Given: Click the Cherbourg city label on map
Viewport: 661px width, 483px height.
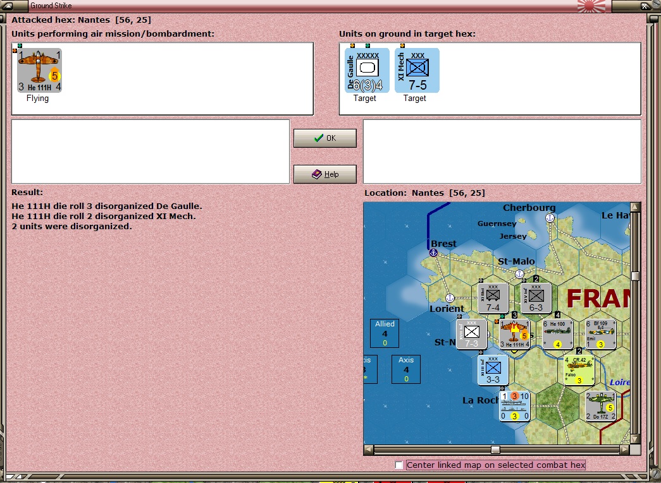Looking at the screenshot, I should [x=529, y=208].
